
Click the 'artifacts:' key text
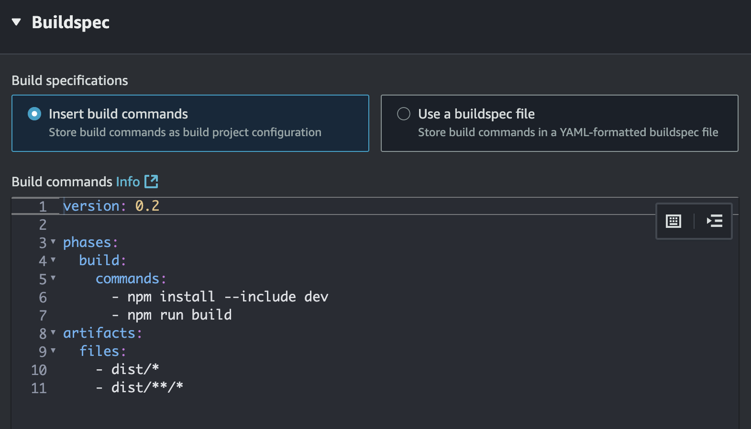click(x=103, y=333)
